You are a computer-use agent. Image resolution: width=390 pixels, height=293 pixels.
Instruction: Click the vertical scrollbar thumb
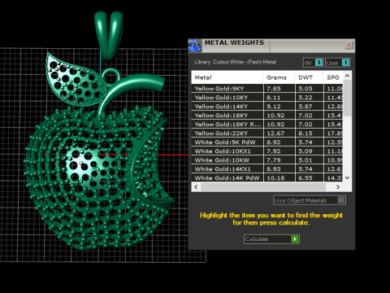coord(348,98)
